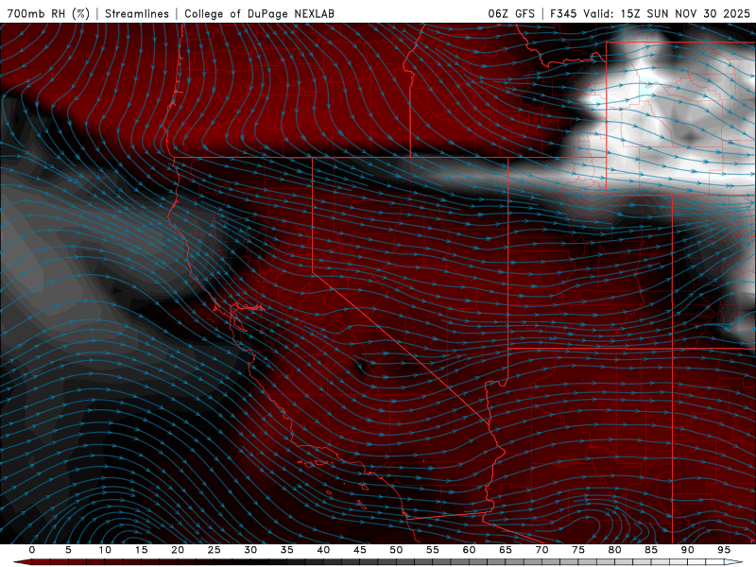The image size is (756, 567).
Task: Click the 55 value on the color scale
Action: pos(433,550)
